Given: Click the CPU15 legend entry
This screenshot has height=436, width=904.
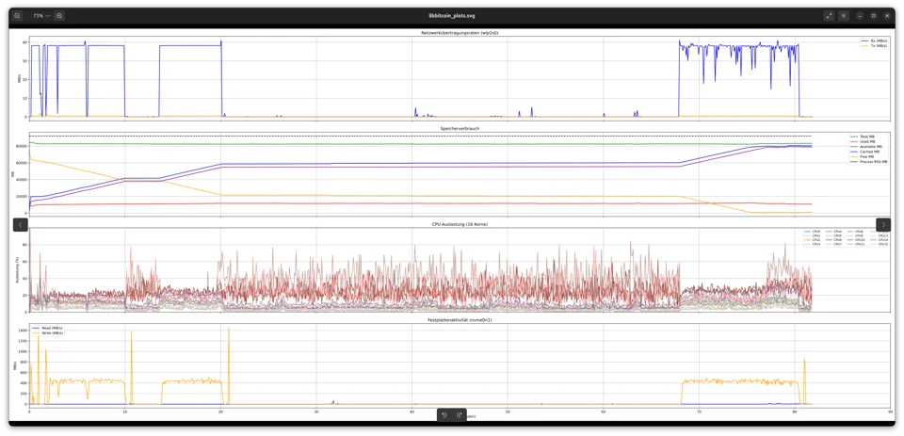Looking at the screenshot, I should click(880, 244).
